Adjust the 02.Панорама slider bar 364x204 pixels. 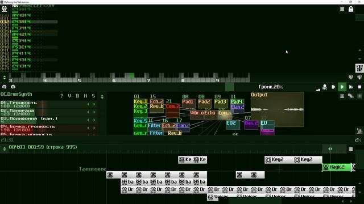pos(48,112)
